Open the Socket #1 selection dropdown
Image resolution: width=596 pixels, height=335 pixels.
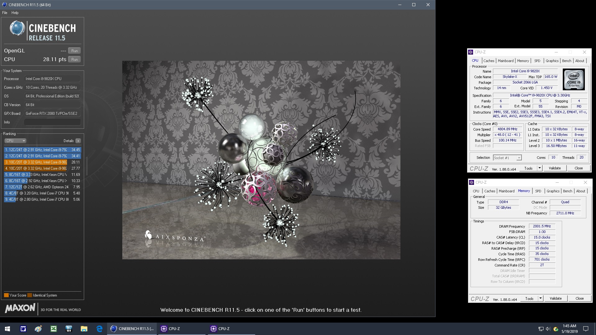[x=507, y=158]
